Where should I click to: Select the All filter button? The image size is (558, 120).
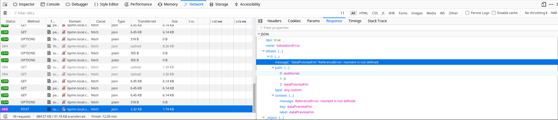coord(353,13)
